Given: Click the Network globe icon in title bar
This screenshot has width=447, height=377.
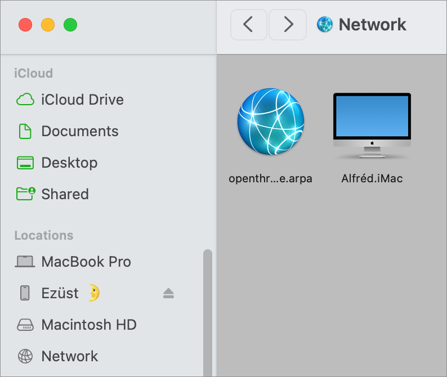Looking at the screenshot, I should (x=325, y=24).
